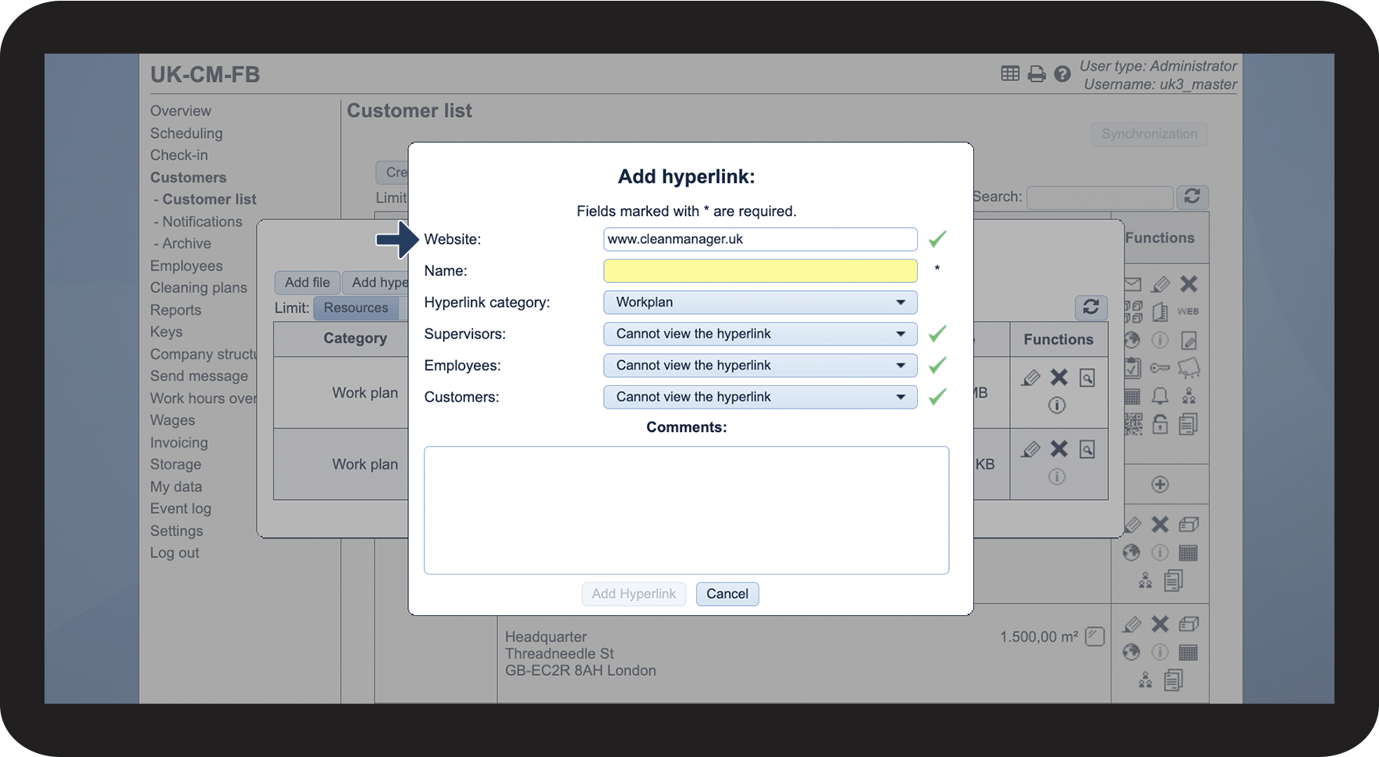Screen dimensions: 1379x757
Task: Click the printer icon in the header
Action: [1036, 74]
